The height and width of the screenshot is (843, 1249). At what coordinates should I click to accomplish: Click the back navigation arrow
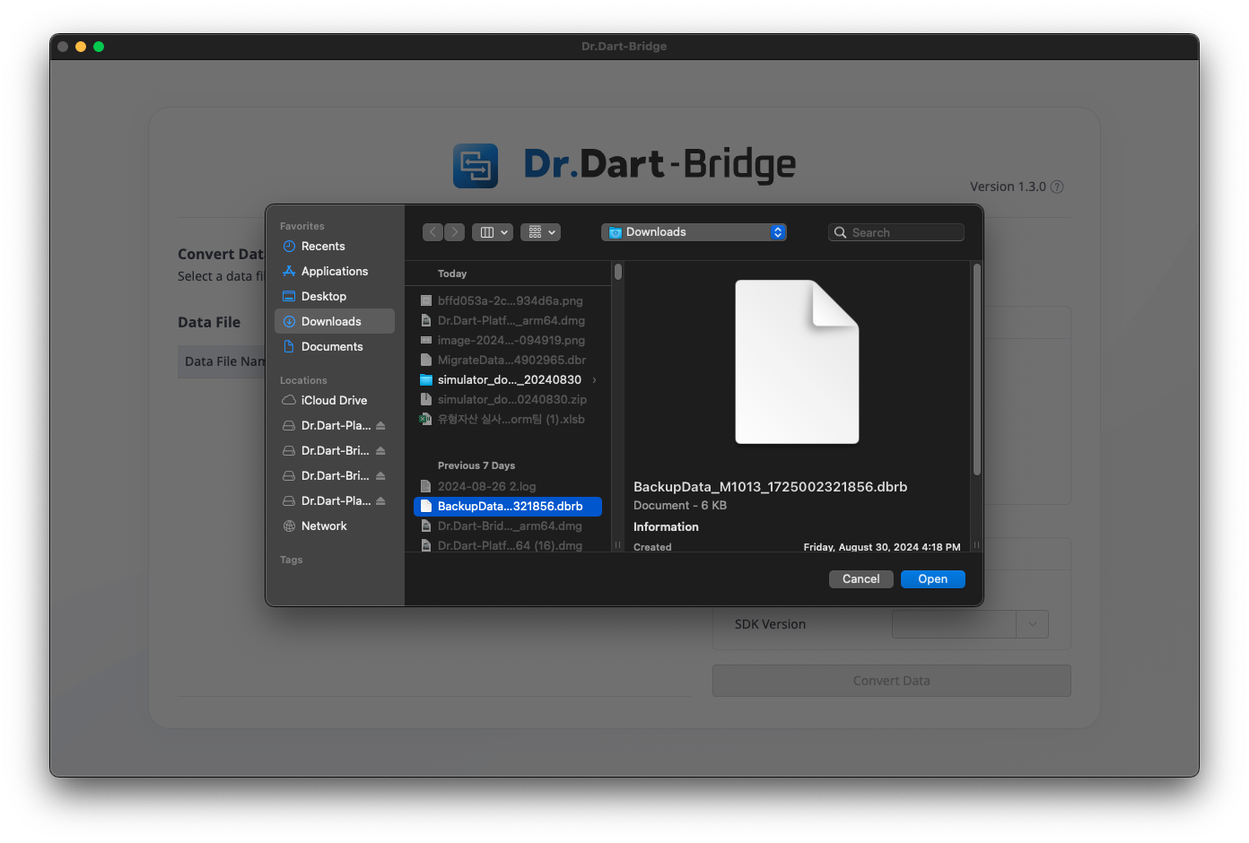(x=432, y=232)
